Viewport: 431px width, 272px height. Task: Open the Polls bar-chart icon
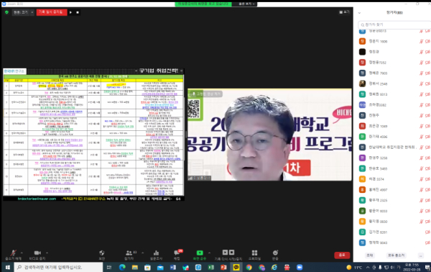tap(156, 255)
